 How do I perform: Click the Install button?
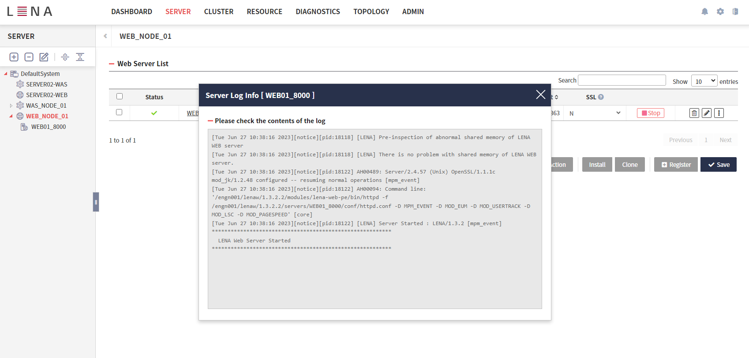click(597, 165)
